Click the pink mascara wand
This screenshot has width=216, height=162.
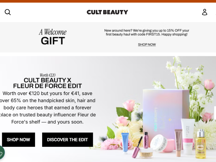coord(137,147)
